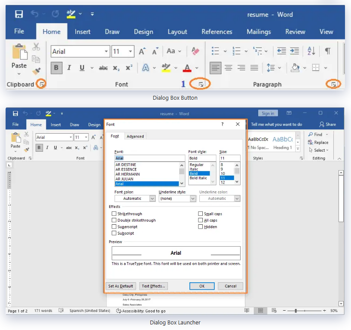Click Text Effects outlined A icon, top ribbon
351x330 pixels.
point(146,67)
